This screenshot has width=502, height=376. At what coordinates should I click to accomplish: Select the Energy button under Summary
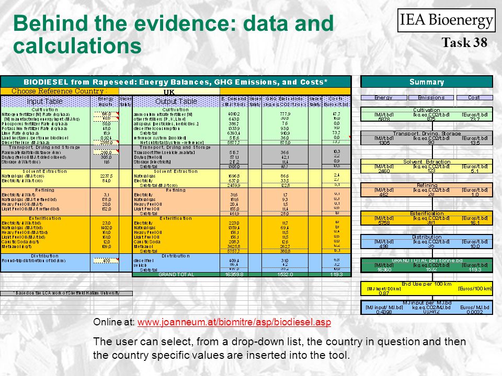coord(384,98)
